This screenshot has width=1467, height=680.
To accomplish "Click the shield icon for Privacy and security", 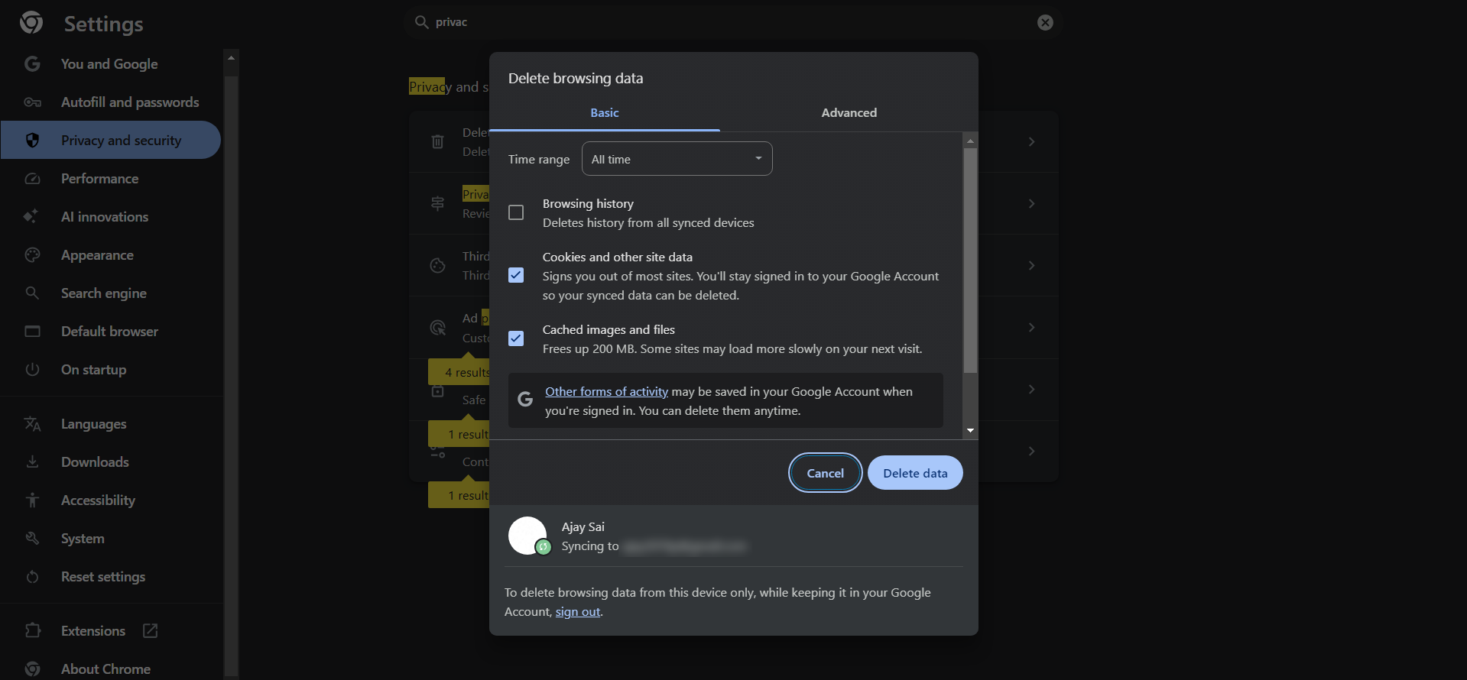I will click(32, 141).
